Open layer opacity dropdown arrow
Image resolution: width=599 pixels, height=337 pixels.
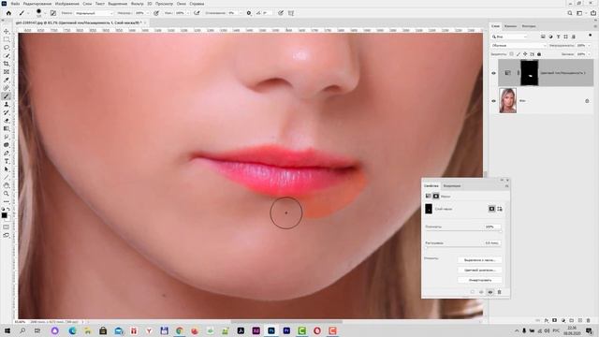pos(588,46)
